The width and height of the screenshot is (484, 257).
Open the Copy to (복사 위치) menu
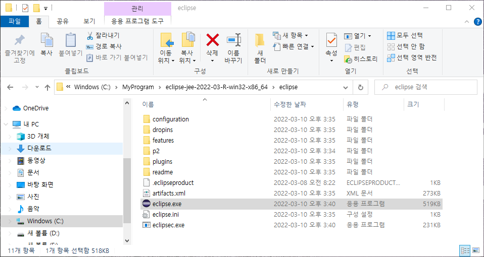[187, 48]
